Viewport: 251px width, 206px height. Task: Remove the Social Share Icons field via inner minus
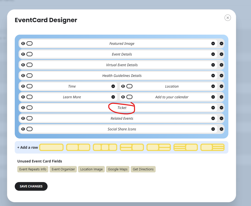coord(213,129)
